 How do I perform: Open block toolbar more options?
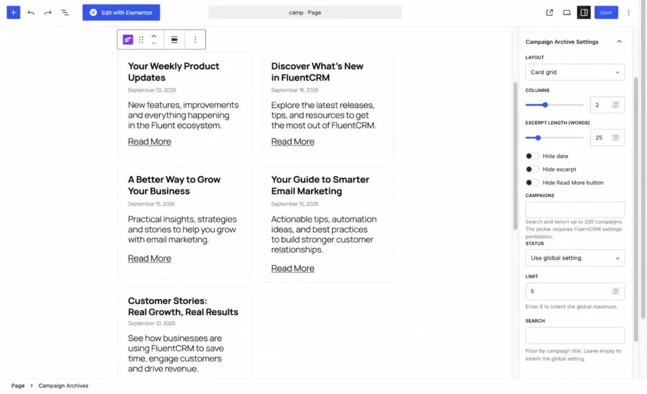tap(195, 40)
